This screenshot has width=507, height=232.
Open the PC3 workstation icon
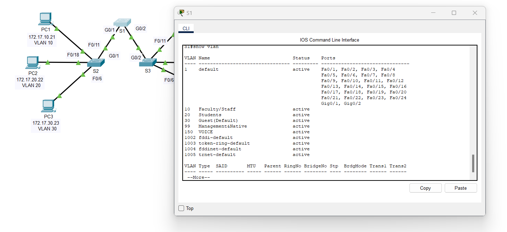pos(48,106)
